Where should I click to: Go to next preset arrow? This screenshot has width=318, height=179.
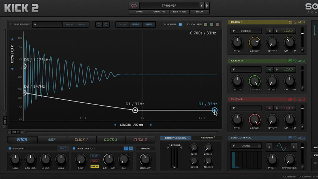tap(207, 6)
